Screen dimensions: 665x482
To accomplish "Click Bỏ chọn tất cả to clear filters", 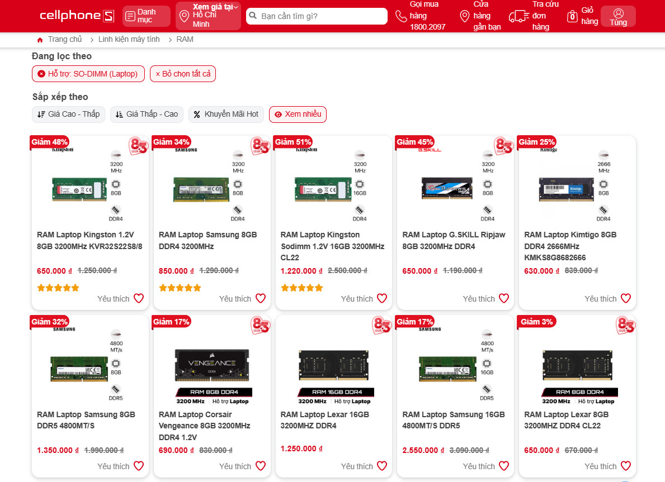I will tap(183, 73).
